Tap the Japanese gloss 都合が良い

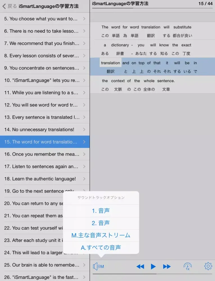click(x=182, y=36)
